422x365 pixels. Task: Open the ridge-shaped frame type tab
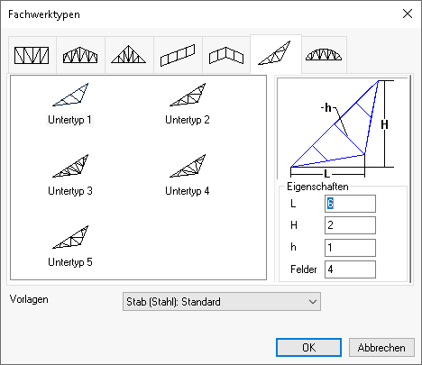tap(226, 55)
